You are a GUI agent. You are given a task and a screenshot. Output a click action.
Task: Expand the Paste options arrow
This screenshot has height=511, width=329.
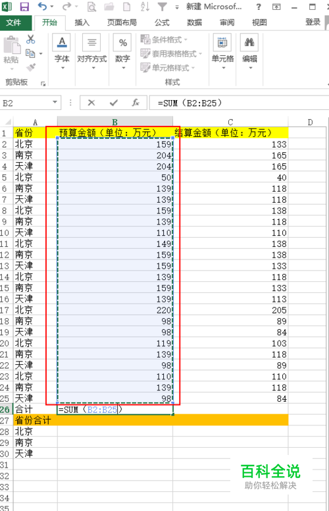[x=12, y=69]
